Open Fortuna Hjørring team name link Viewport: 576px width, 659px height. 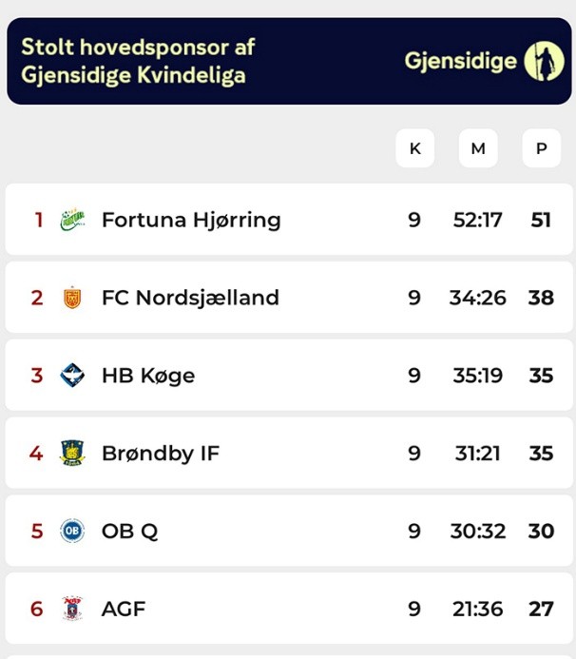click(191, 220)
